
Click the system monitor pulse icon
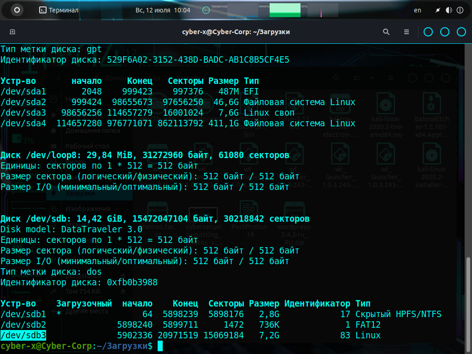click(x=206, y=10)
